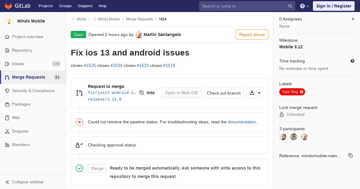
Task: Click the Packages icon
Action: [7, 104]
